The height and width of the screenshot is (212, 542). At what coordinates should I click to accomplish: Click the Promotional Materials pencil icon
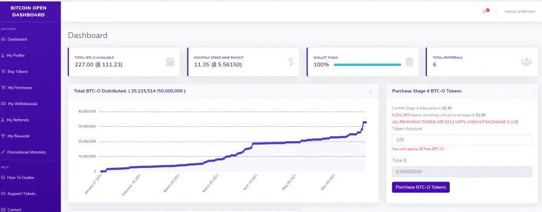point(3,152)
